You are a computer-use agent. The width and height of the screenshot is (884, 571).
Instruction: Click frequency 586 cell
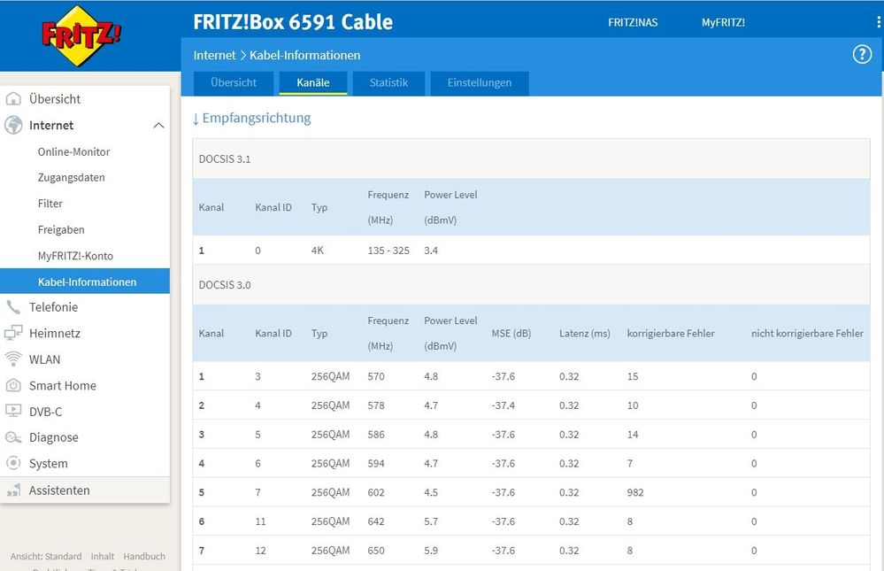[x=376, y=435]
